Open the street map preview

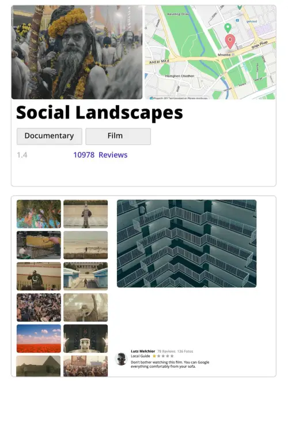tap(210, 52)
